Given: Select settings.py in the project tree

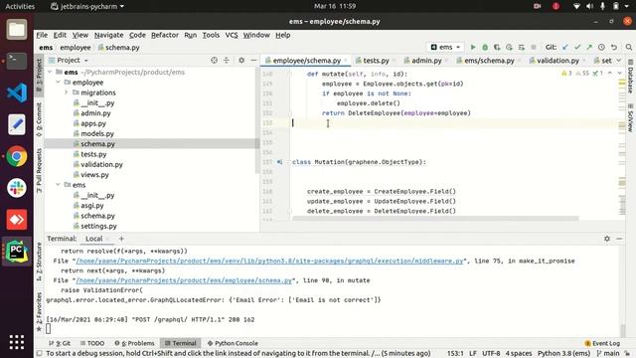Looking at the screenshot, I should click(x=98, y=226).
